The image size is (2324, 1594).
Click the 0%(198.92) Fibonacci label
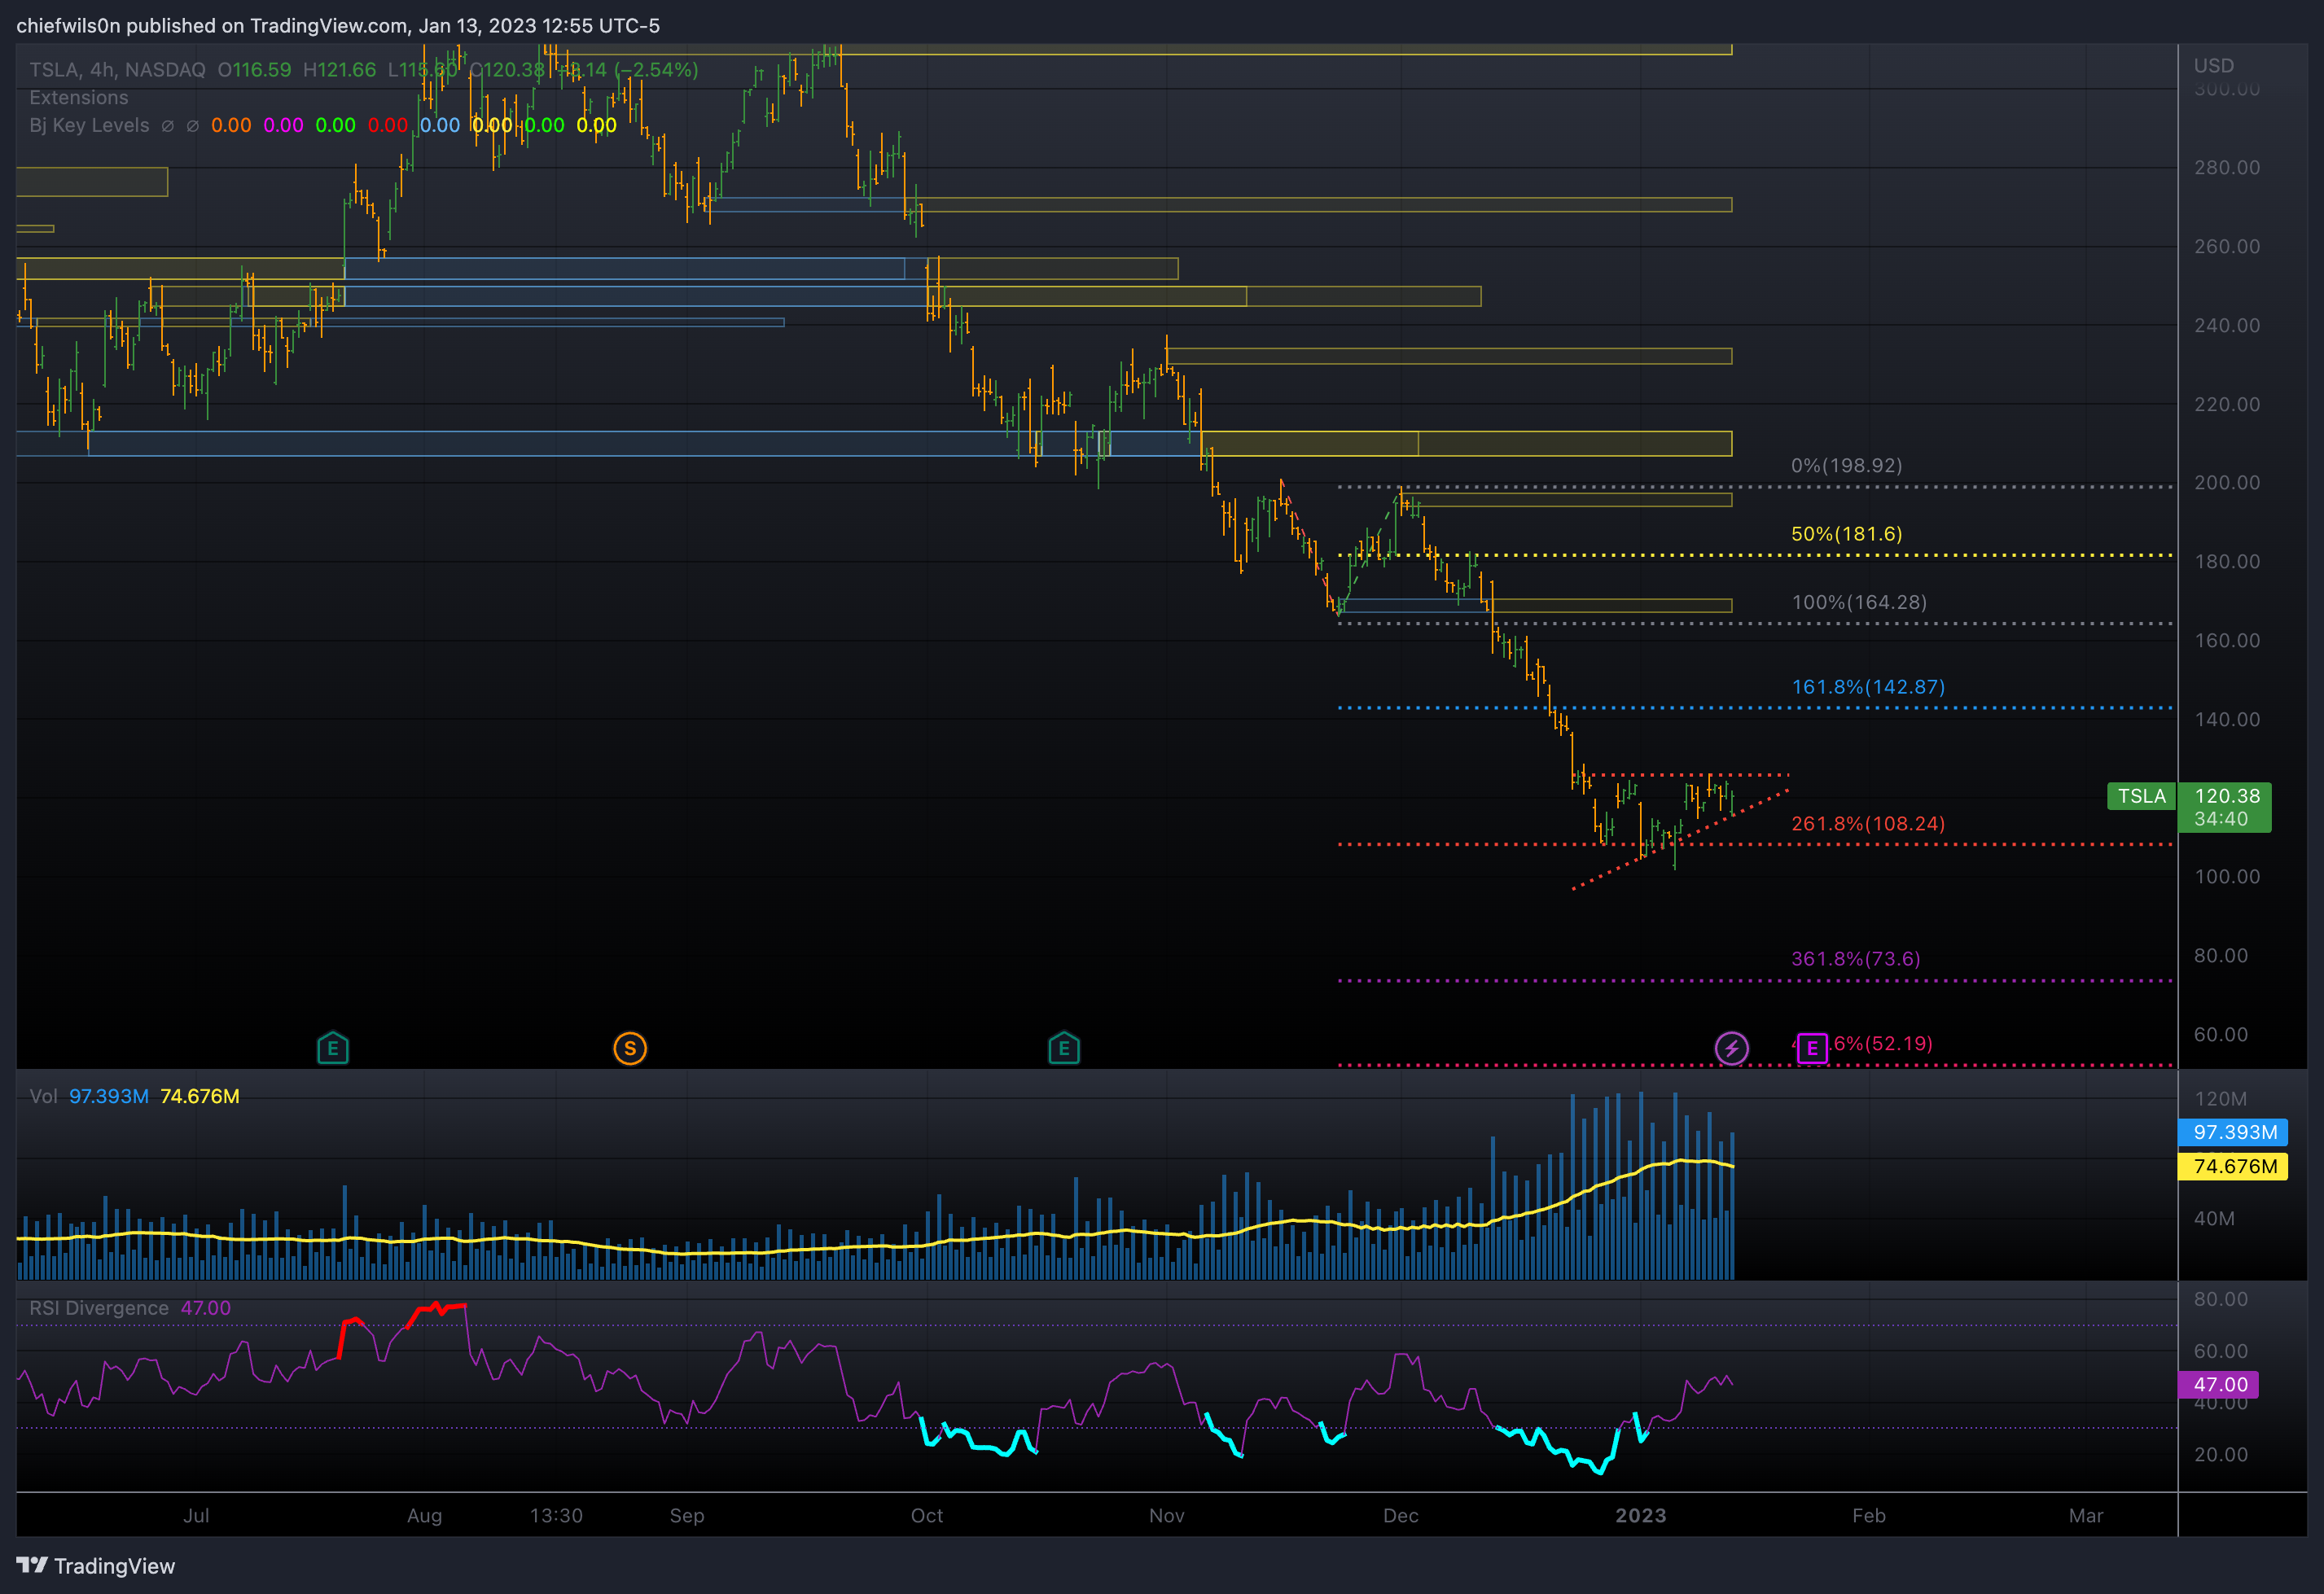1846,466
